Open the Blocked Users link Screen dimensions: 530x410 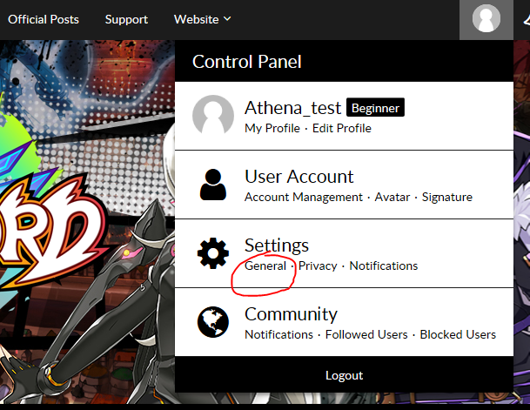click(458, 334)
